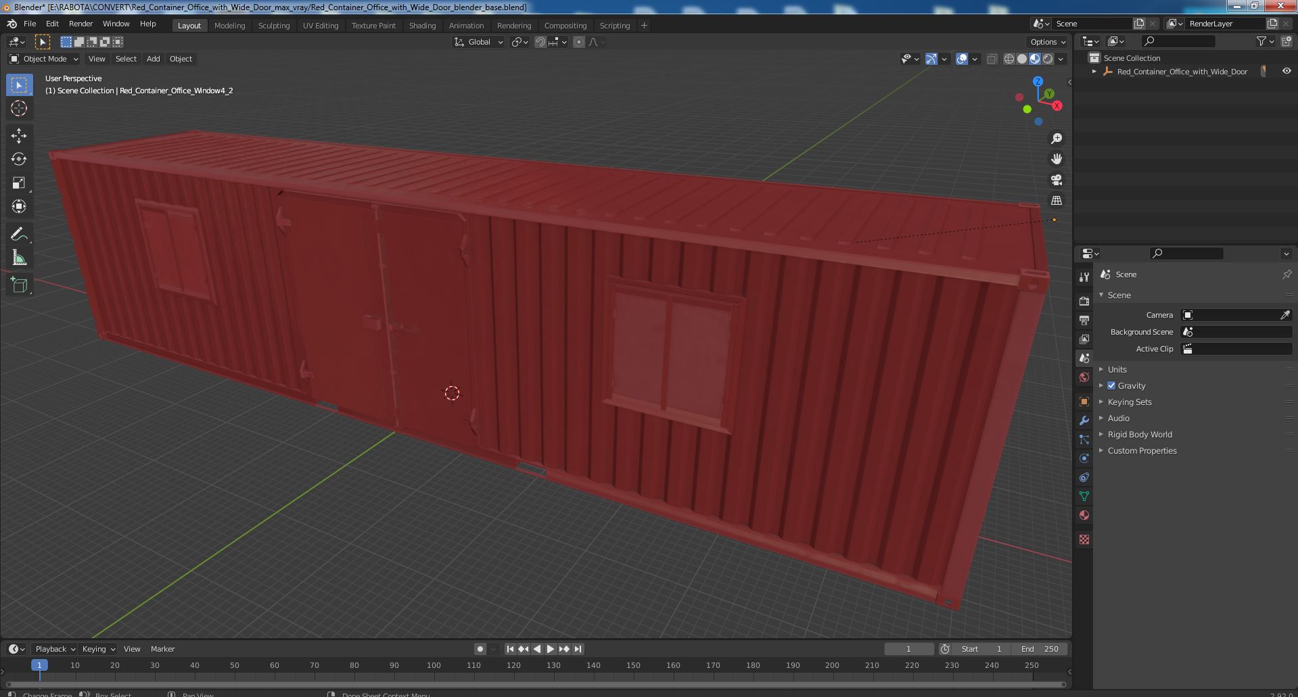Hide Red_Container_Office_with_Wide_Door in the outliner
The image size is (1298, 697).
coord(1286,71)
